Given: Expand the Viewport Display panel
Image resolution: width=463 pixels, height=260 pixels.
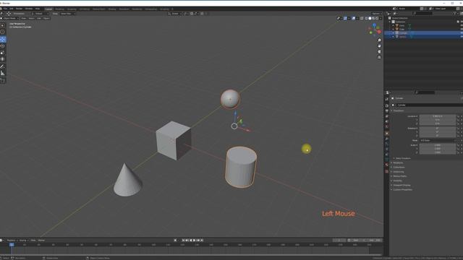Looking at the screenshot, I should (402, 185).
